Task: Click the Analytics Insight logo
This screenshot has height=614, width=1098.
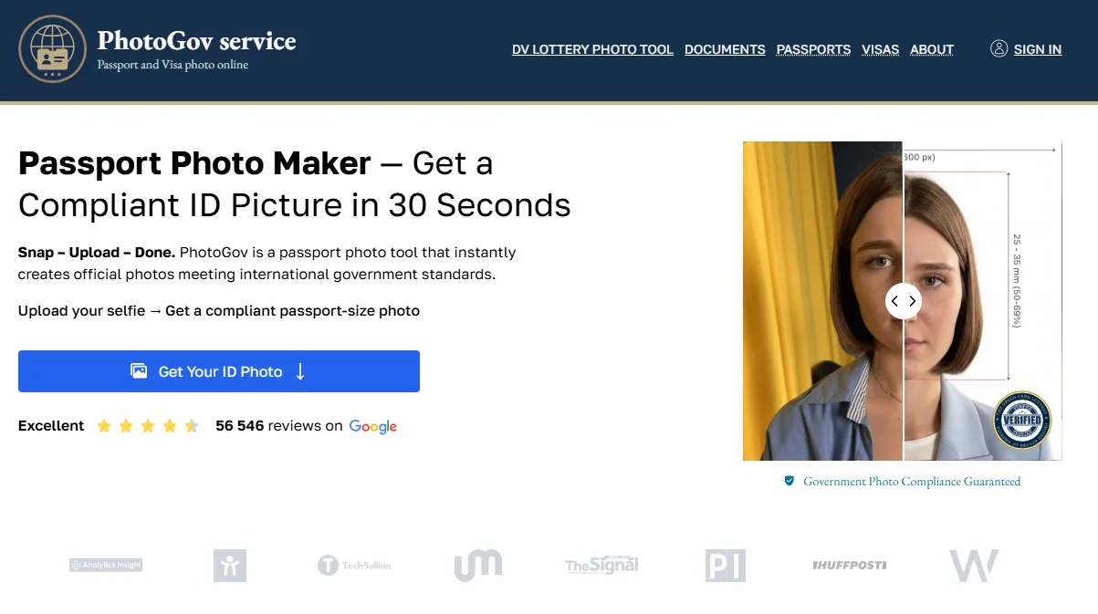Action: (107, 565)
